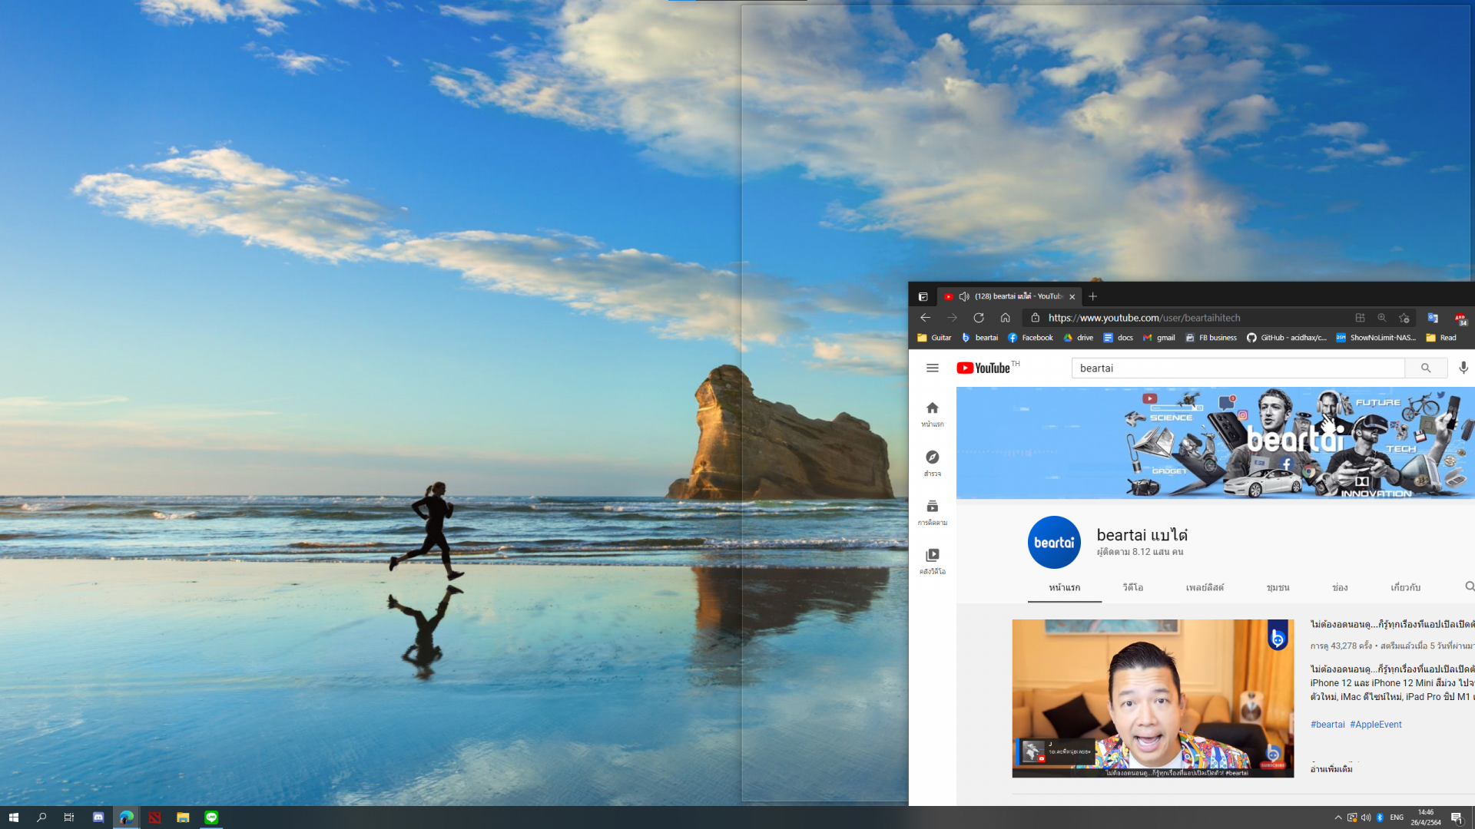Switch to the ชุมชน channel tab
The image size is (1475, 829).
point(1278,588)
